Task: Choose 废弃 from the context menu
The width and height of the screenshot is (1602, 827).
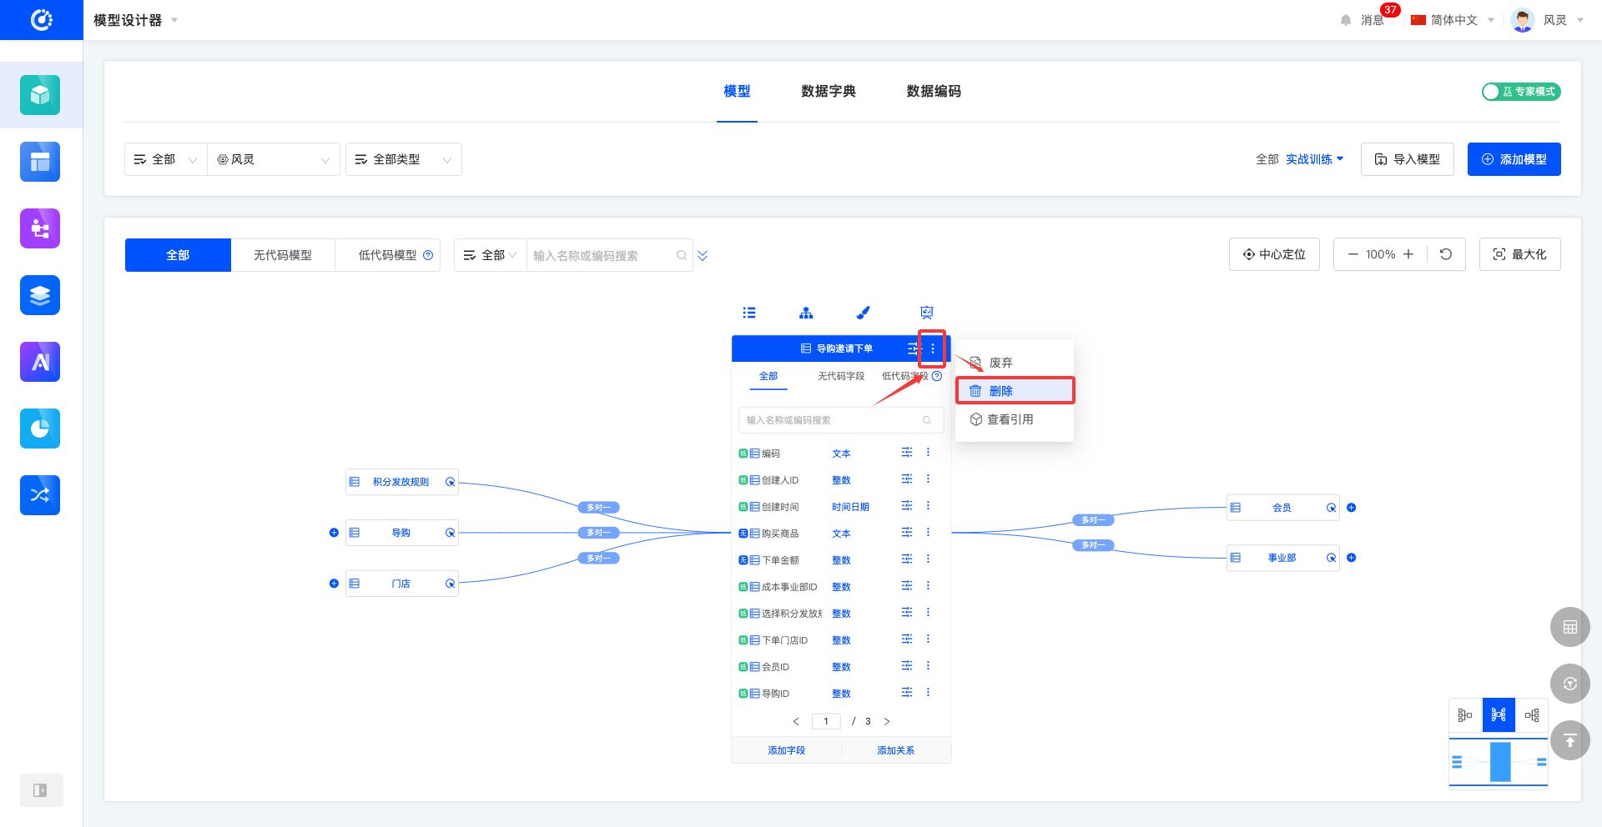Action: point(1014,363)
